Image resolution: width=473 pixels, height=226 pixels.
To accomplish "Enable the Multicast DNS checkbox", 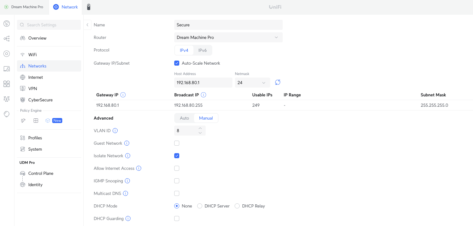I will 177,193.
